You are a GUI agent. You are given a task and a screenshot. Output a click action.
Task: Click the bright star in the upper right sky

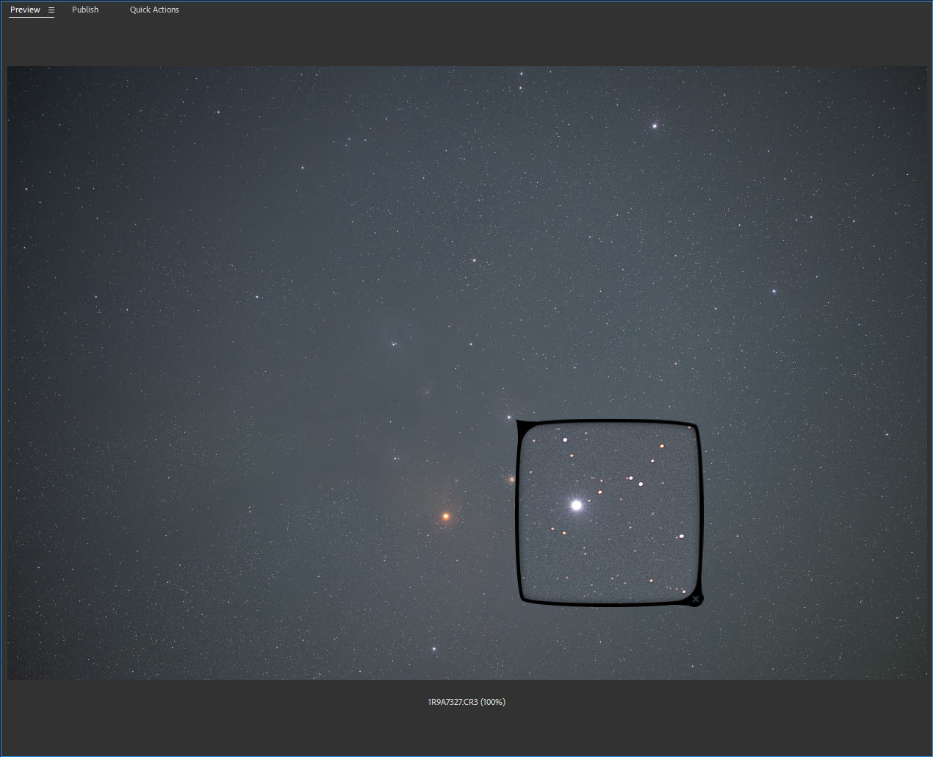[655, 126]
